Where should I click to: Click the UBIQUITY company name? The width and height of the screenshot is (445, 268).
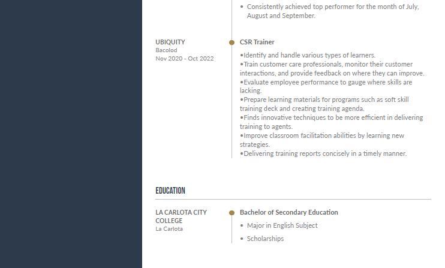coord(170,42)
